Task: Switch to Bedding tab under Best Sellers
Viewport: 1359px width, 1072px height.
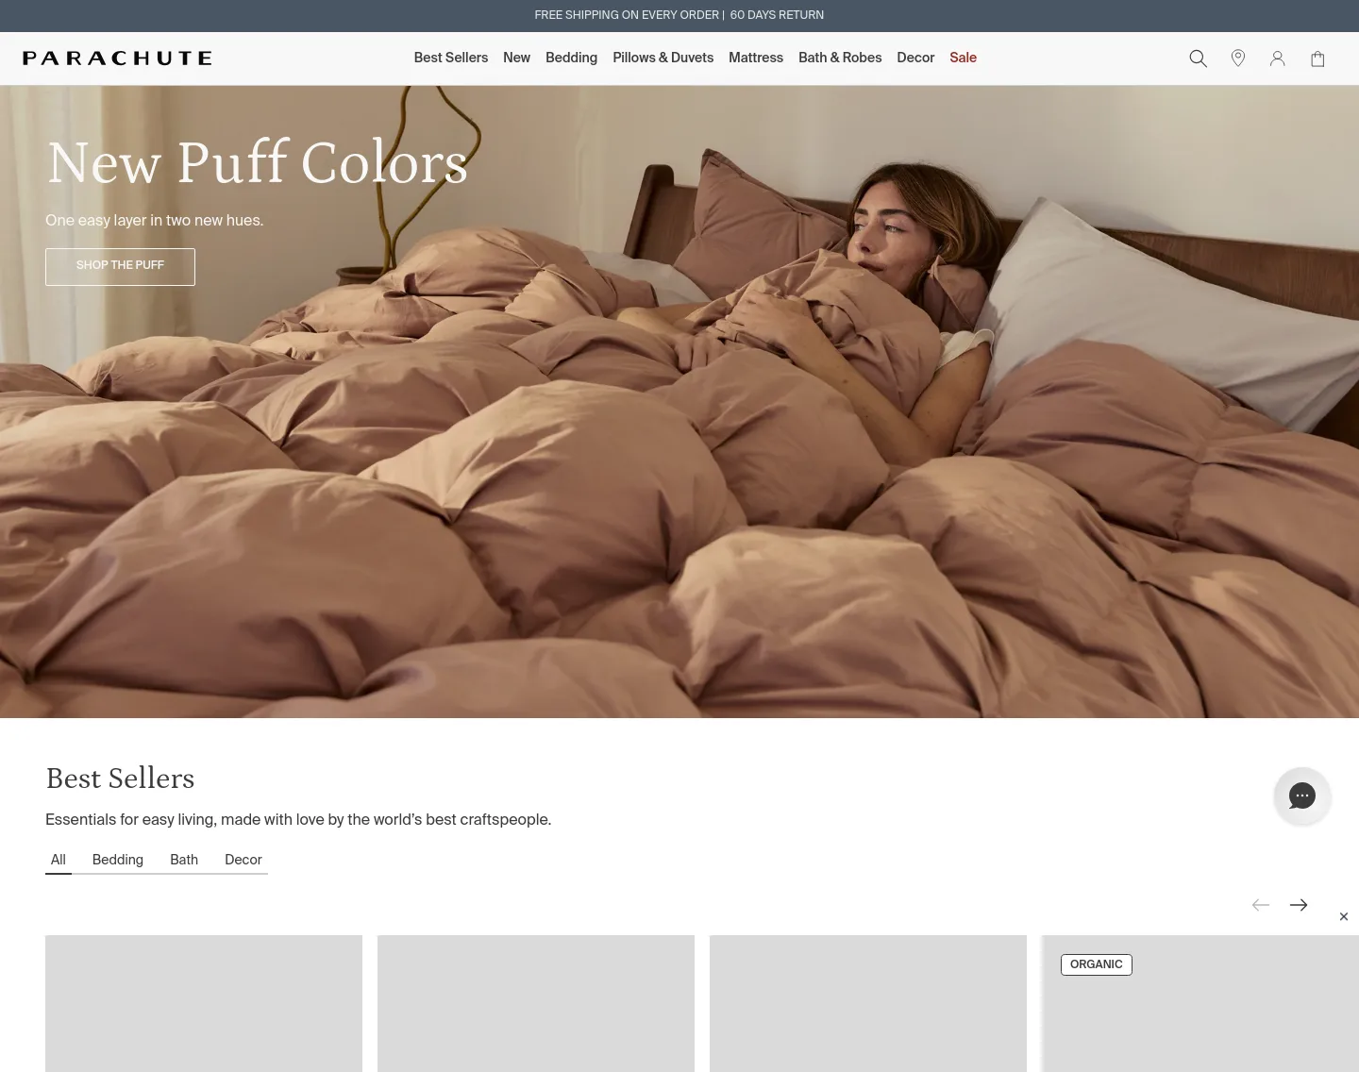Action: point(118,860)
